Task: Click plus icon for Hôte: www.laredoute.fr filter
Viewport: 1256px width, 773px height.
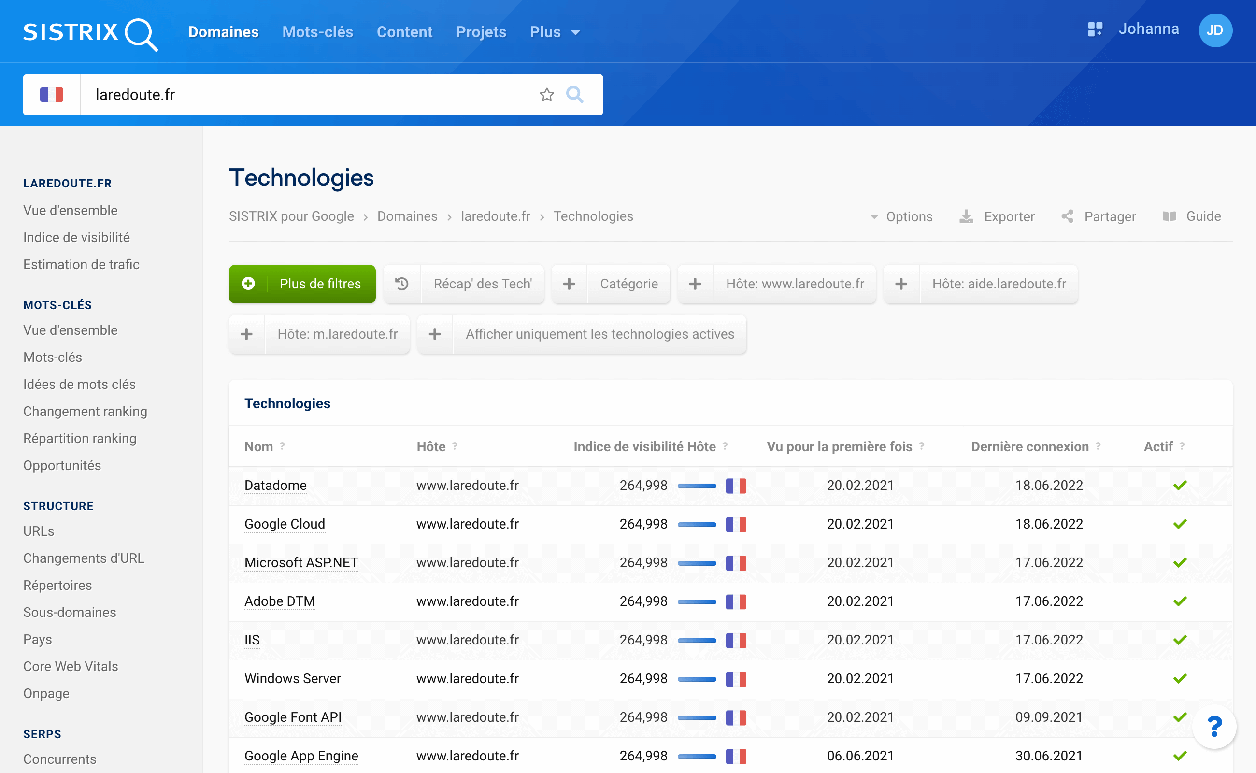Action: [x=695, y=284]
